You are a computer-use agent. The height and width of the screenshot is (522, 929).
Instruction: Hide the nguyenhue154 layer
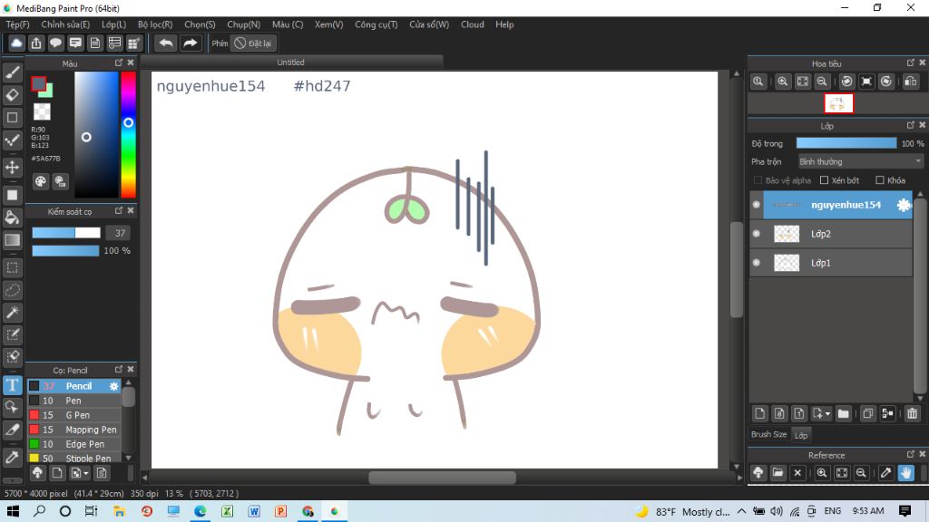pos(757,205)
